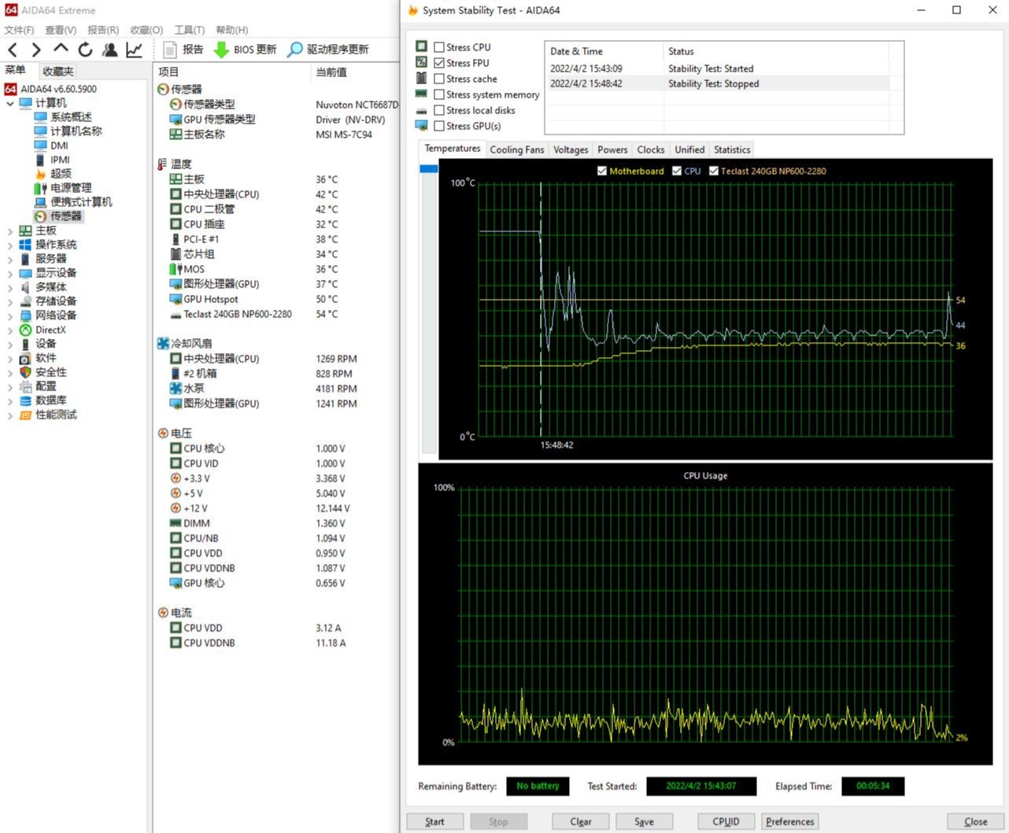This screenshot has height=833, width=1009.
Task: Enable the Stress GPU(s) checkbox
Action: point(439,126)
